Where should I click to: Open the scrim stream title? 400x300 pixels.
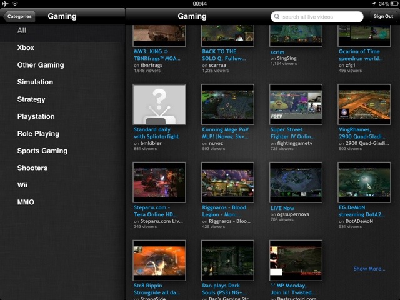pyautogui.click(x=277, y=52)
